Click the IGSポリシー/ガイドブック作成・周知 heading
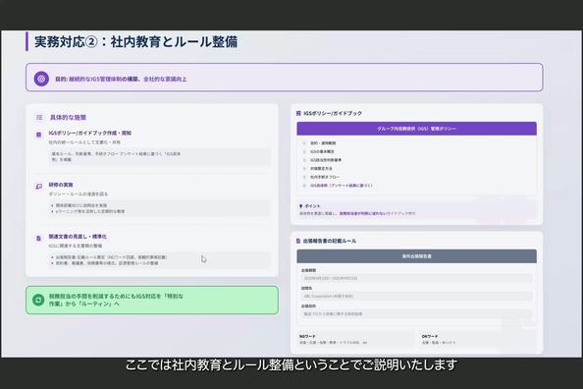Screen dimensions: 583x389 90,133
